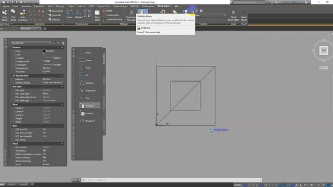Collapse the 3D Visualization section
The height and width of the screenshot is (187, 333).
tap(62, 76)
